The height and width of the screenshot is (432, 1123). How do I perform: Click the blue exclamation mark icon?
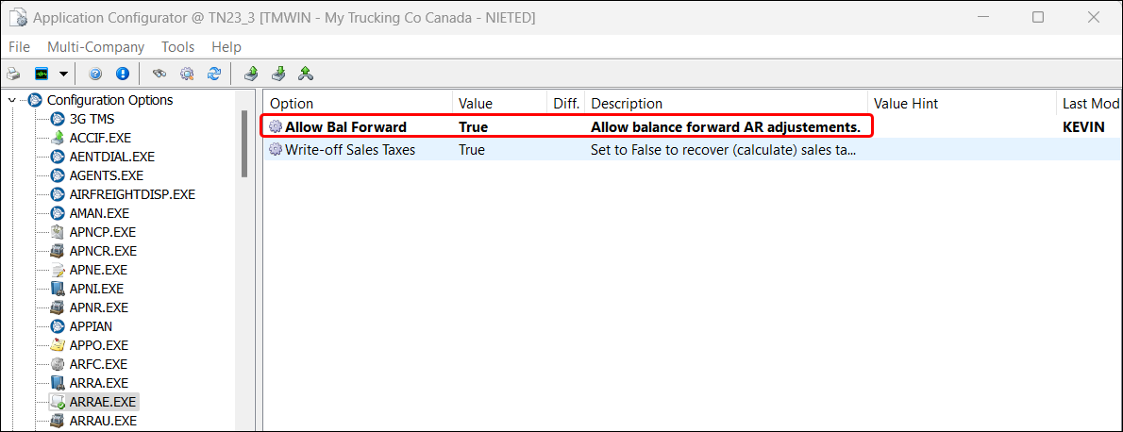pos(122,74)
